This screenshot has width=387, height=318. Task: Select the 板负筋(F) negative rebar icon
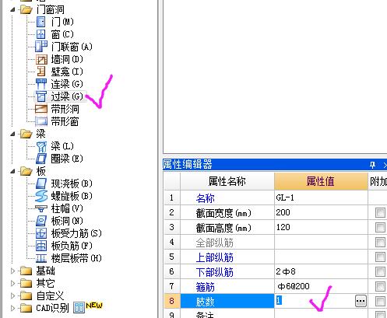[x=41, y=246]
